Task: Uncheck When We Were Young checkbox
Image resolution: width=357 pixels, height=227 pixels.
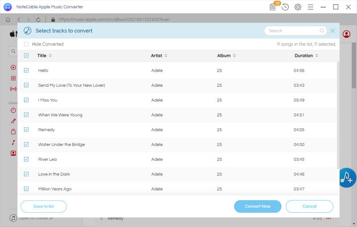Action: pyautogui.click(x=26, y=115)
